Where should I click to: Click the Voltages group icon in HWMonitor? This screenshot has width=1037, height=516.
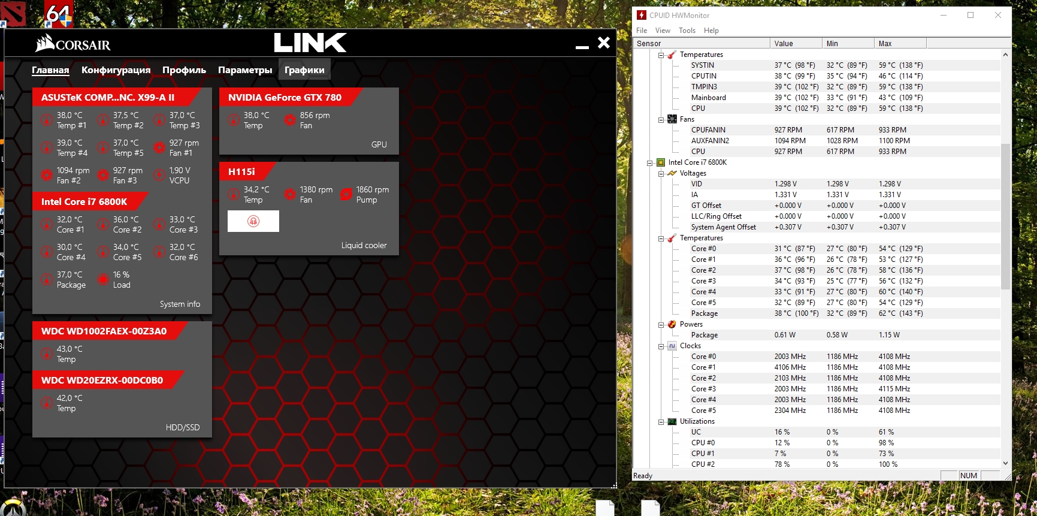(x=672, y=173)
